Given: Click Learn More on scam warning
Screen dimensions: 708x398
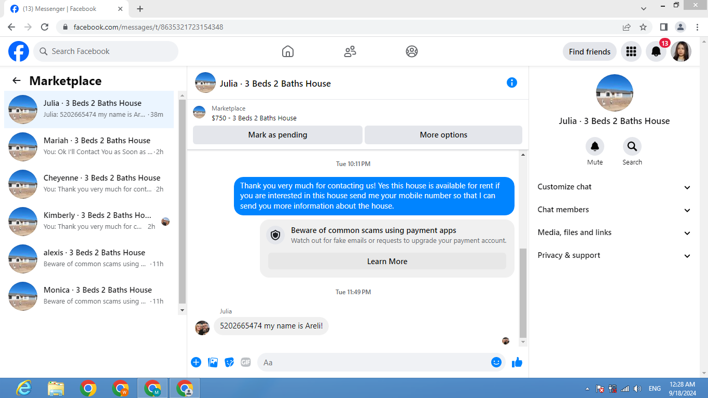Looking at the screenshot, I should point(387,262).
